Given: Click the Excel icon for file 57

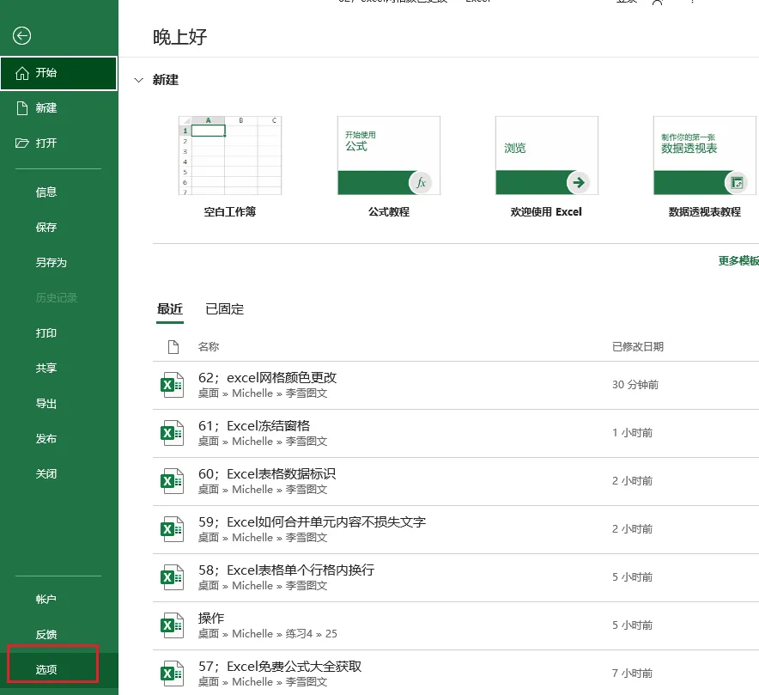Looking at the screenshot, I should coord(172,674).
